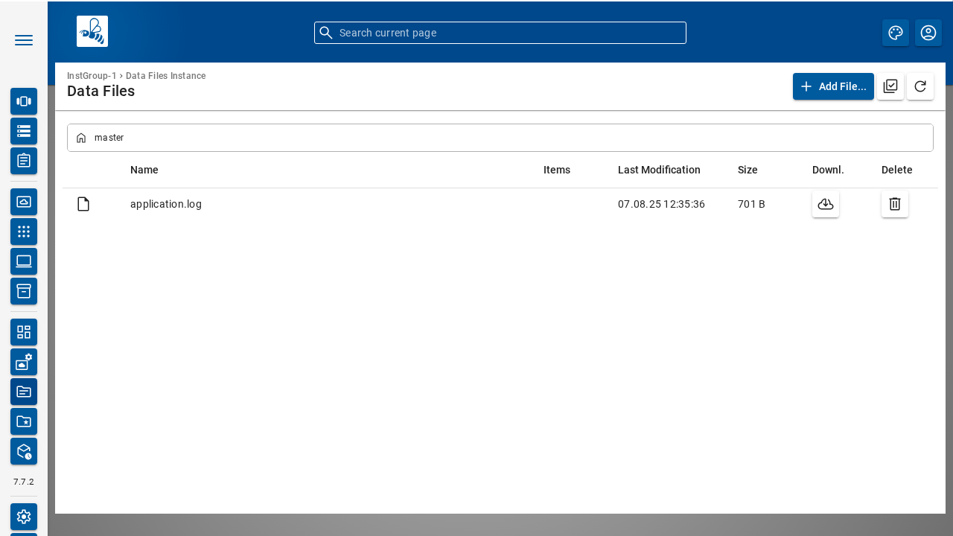The image size is (953, 536).
Task: Open the carousel instance groups sidebar icon
Action: coord(24,101)
